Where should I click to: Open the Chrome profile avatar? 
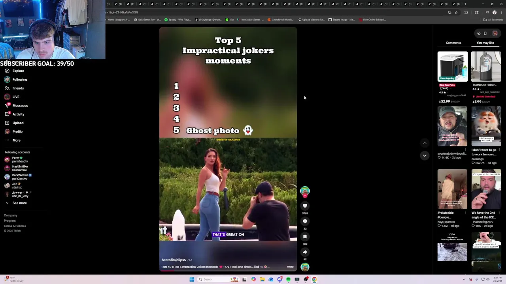[494, 13]
